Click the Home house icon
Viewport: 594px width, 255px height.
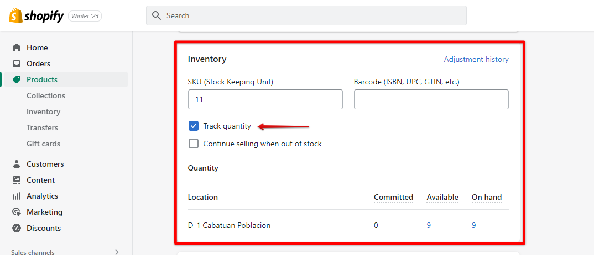(x=17, y=47)
